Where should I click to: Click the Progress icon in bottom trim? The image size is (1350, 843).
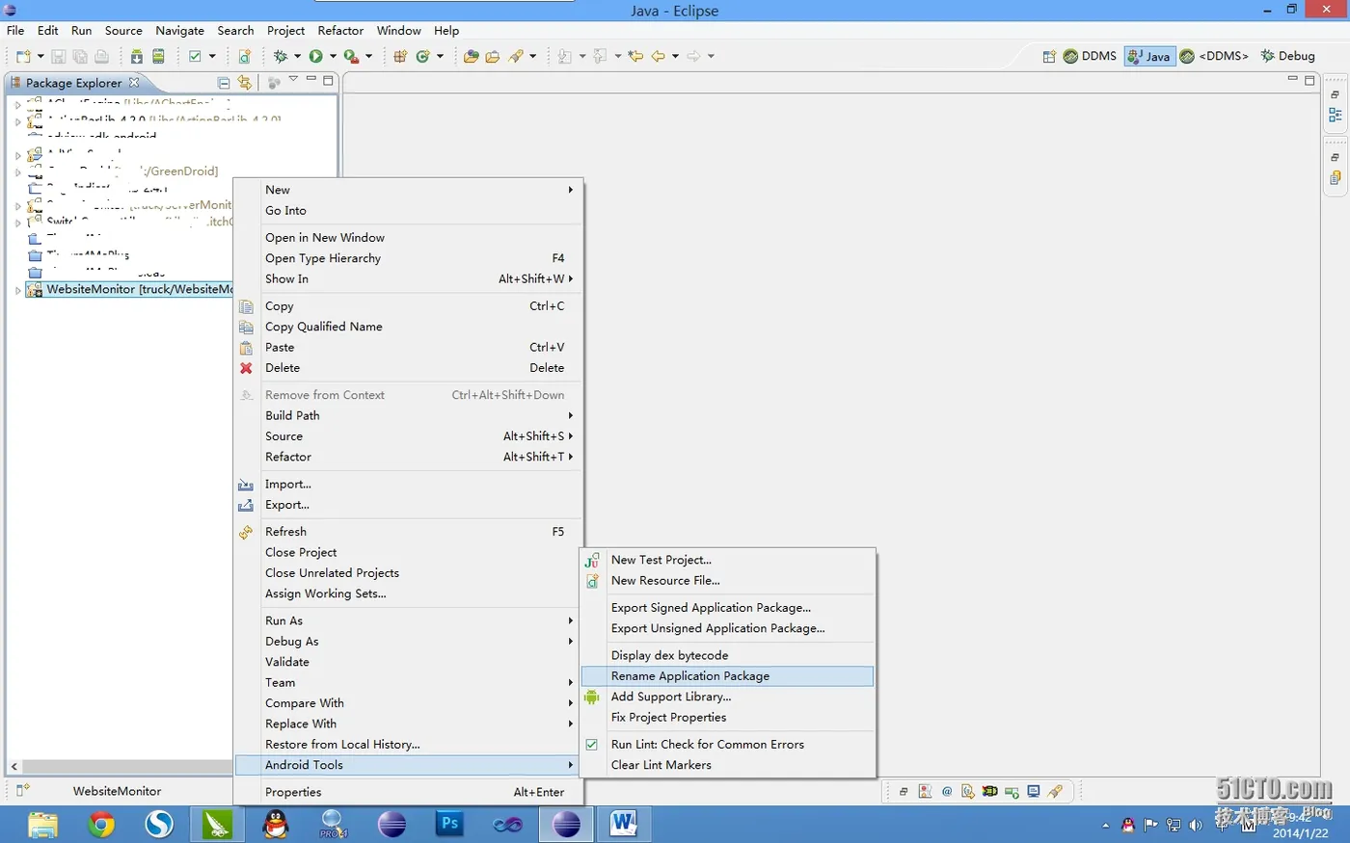pos(1012,792)
